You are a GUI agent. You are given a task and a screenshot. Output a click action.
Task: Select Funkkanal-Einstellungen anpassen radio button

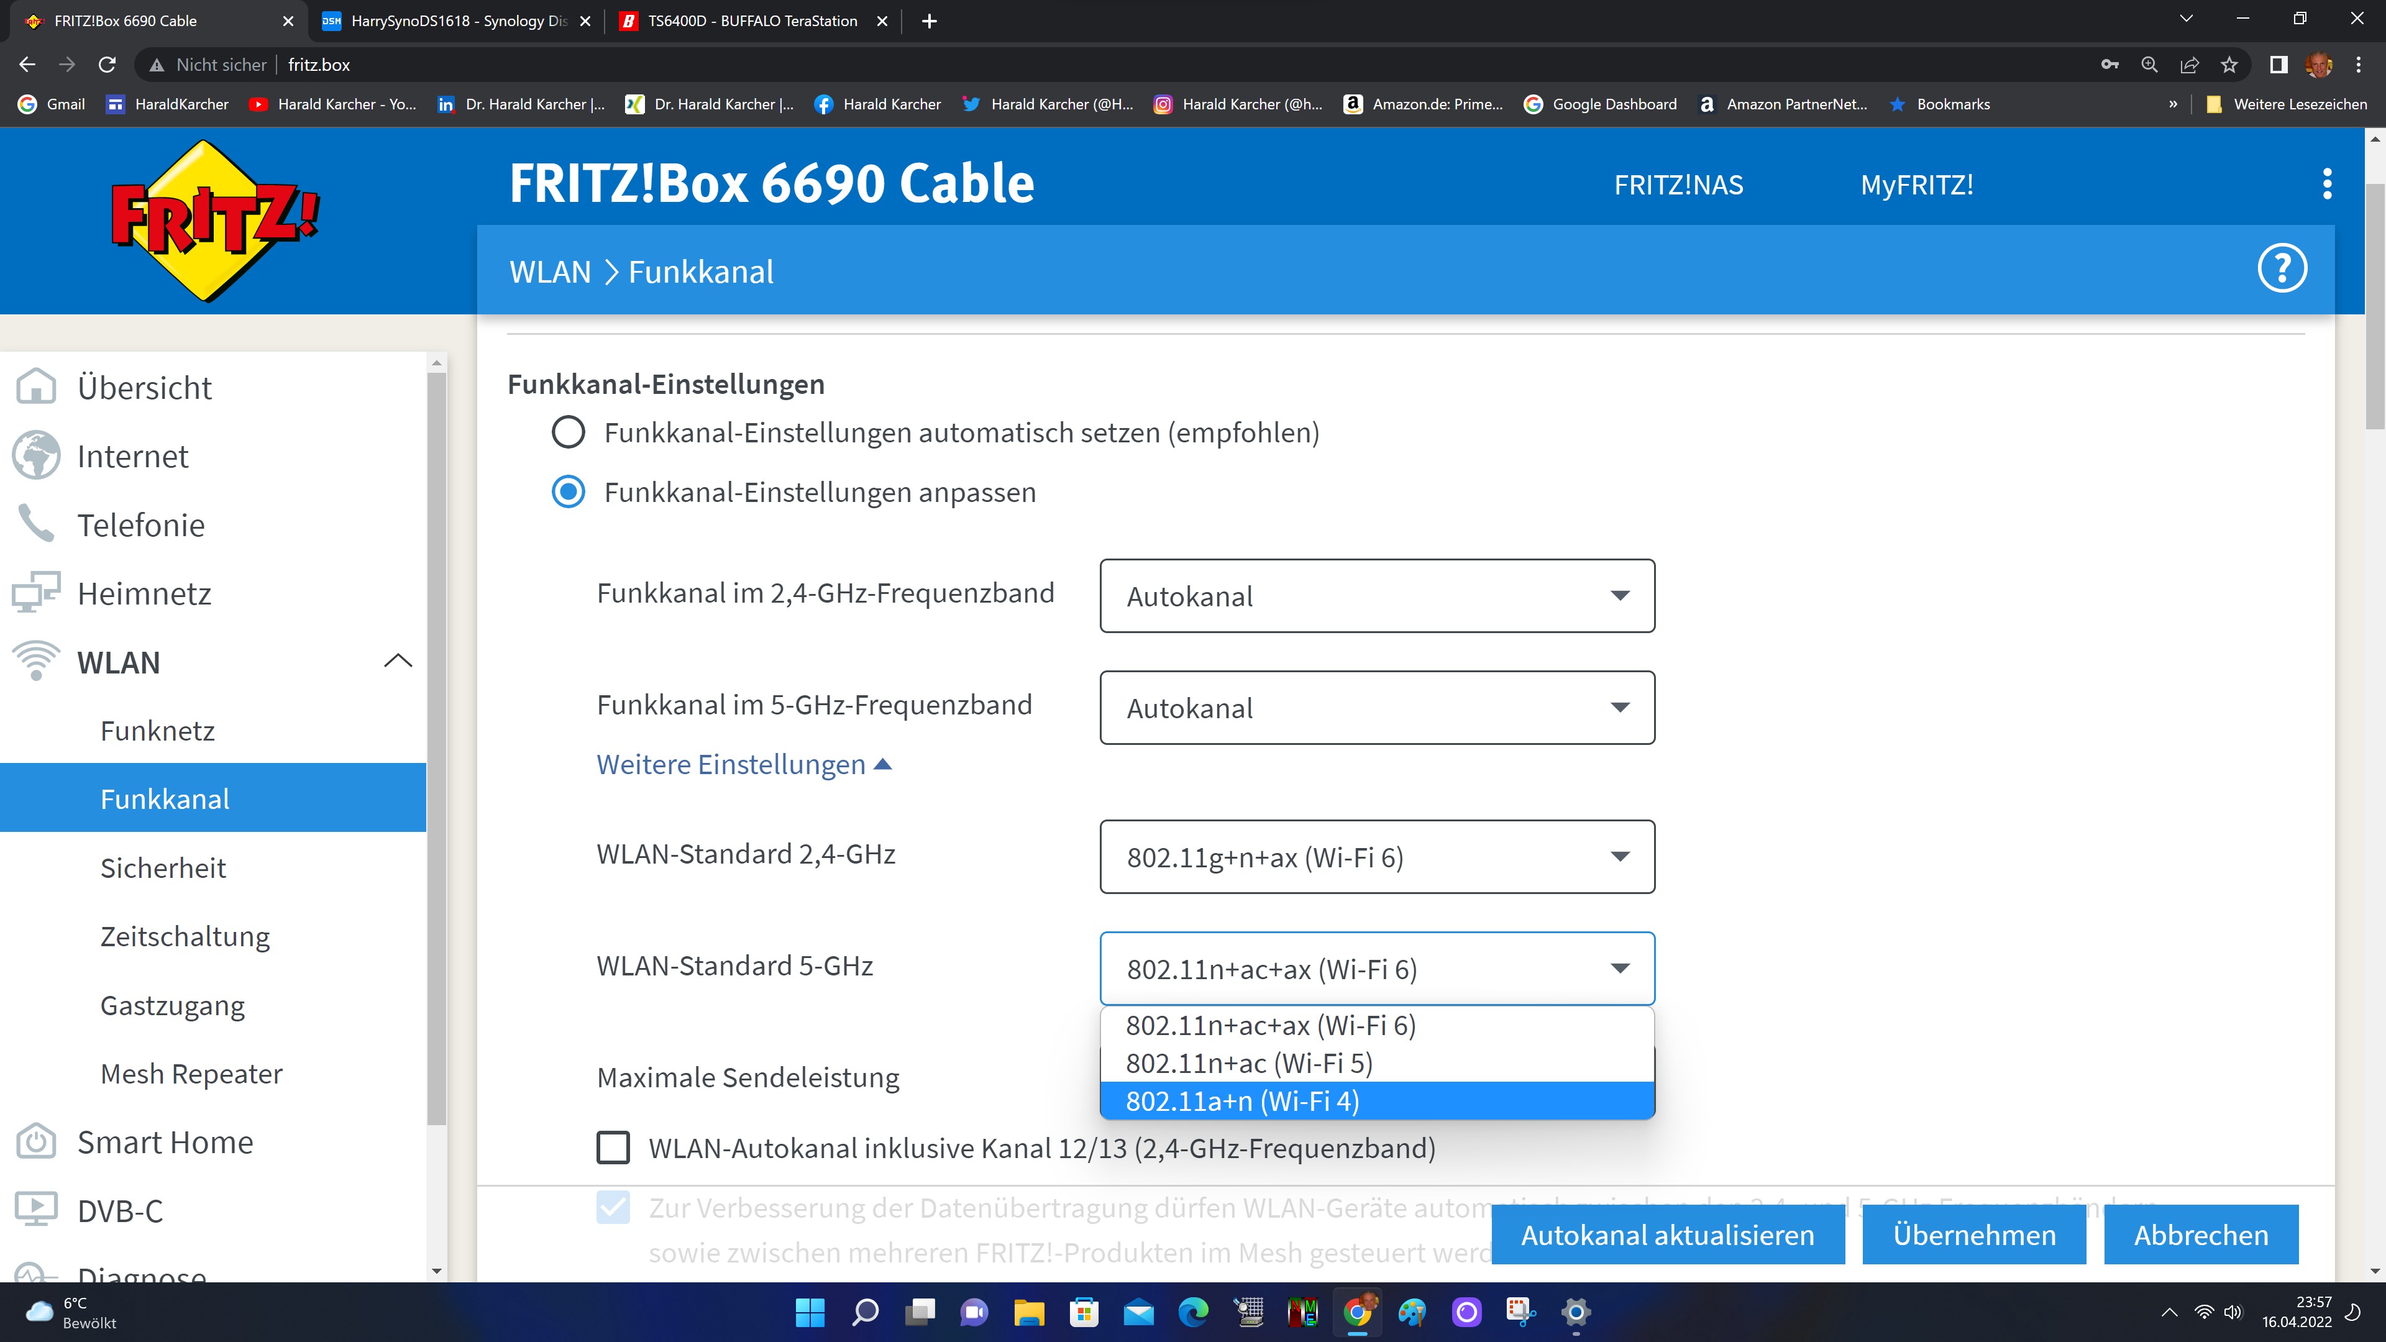click(568, 492)
